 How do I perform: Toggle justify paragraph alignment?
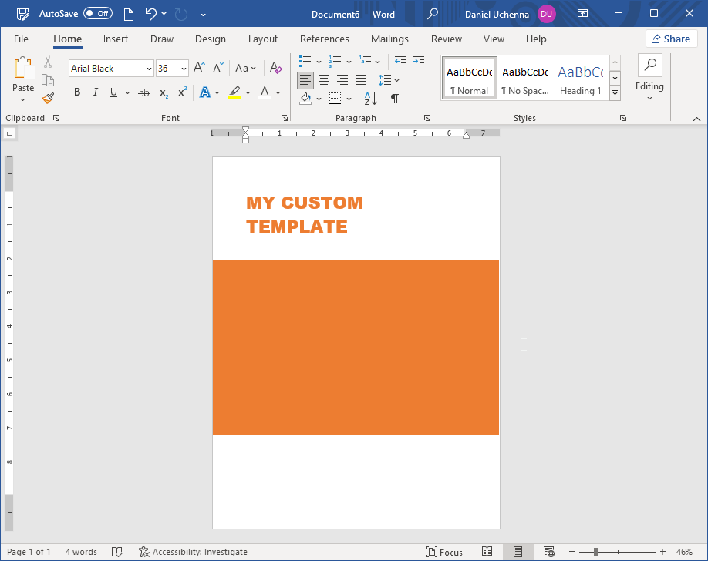360,79
